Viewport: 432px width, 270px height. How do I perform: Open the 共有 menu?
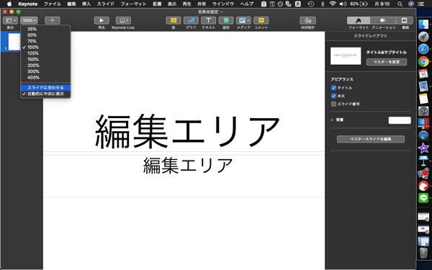click(x=202, y=4)
